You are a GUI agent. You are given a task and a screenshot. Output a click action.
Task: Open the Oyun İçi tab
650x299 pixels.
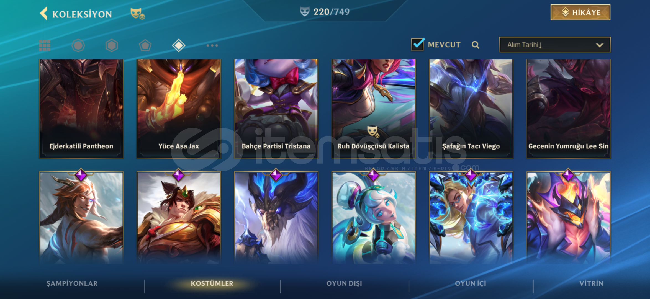[471, 283]
